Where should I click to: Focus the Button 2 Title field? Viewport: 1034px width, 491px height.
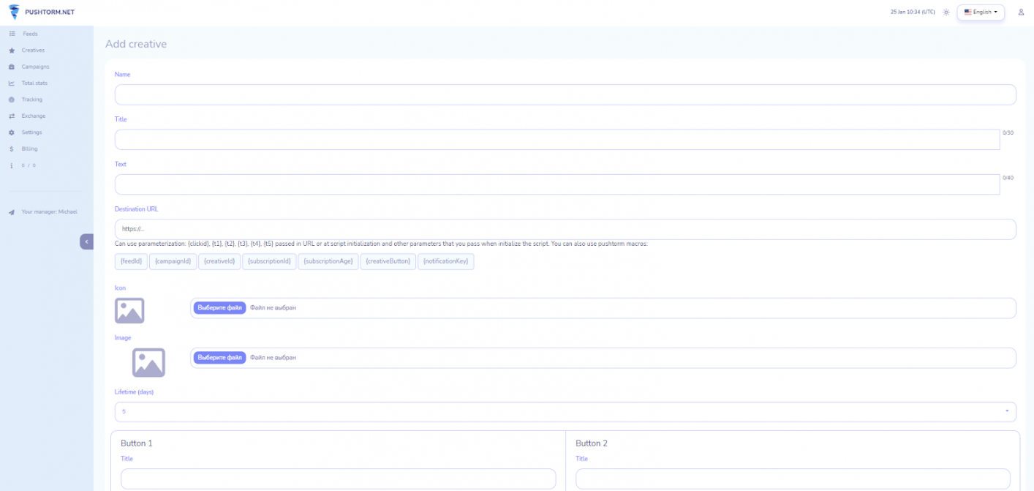point(793,479)
